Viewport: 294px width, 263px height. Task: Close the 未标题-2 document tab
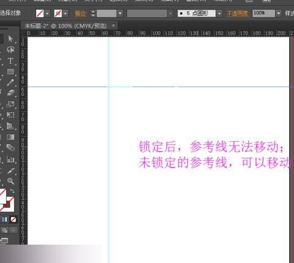click(114, 26)
